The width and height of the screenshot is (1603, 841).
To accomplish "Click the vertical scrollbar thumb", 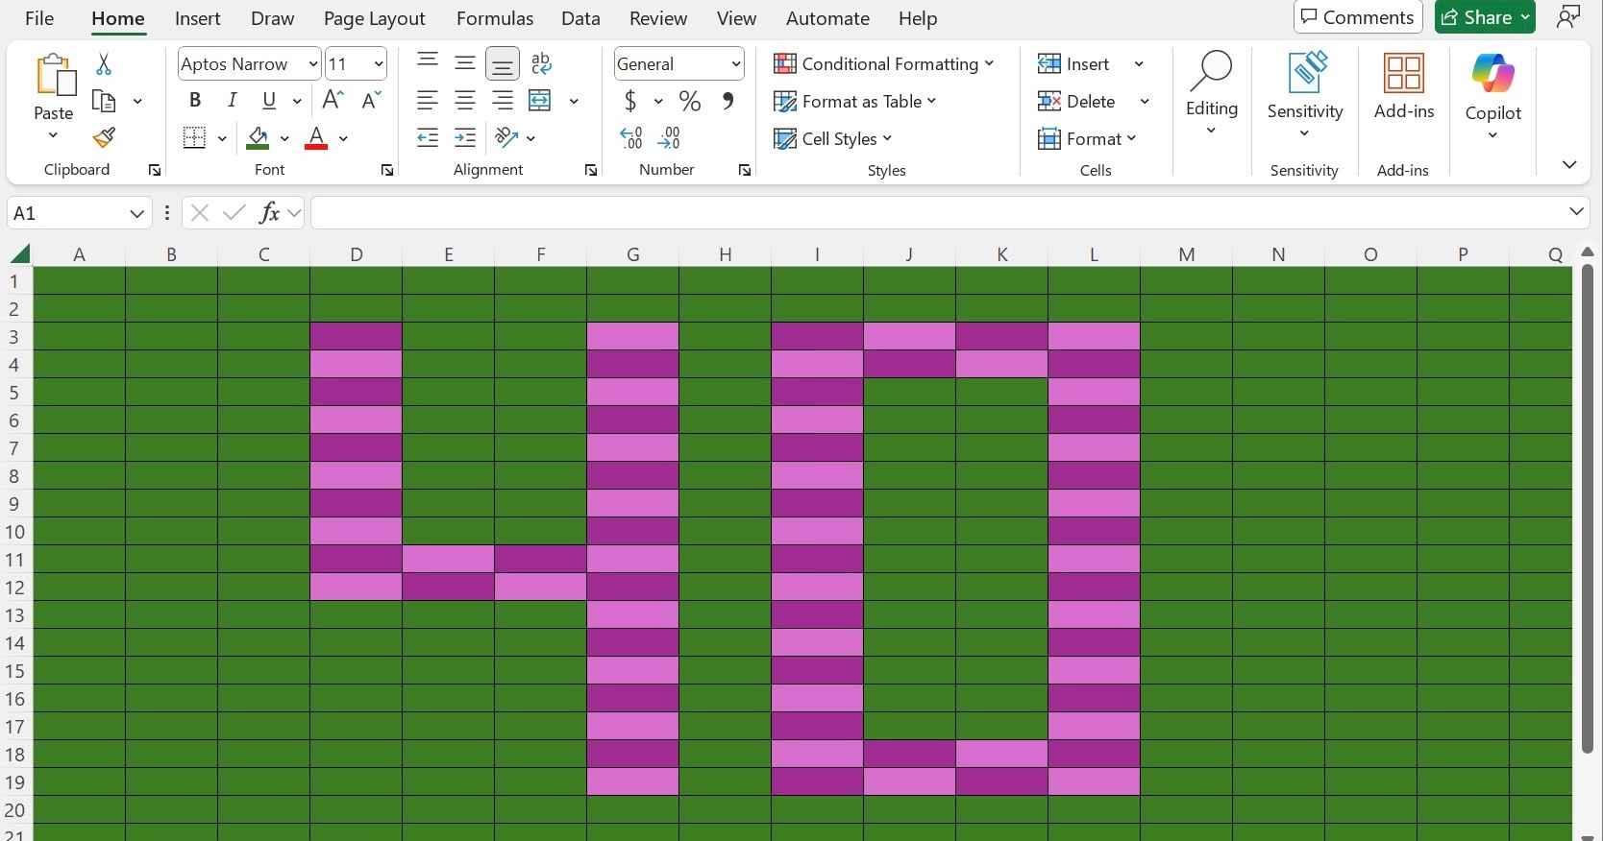I will tap(1588, 507).
